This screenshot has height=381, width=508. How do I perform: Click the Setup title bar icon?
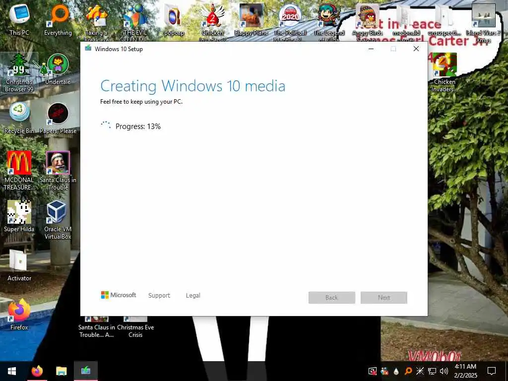[x=88, y=49]
